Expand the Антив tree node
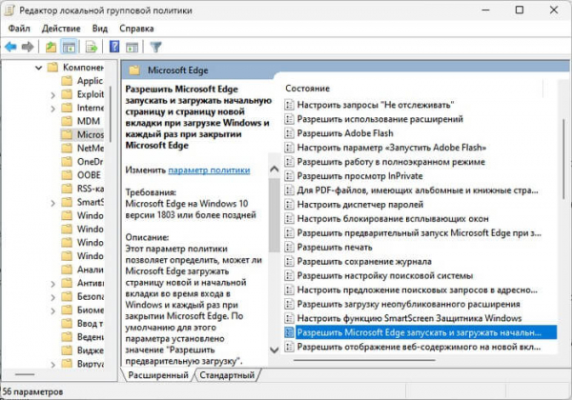This screenshot has width=572, height=400. [52, 284]
